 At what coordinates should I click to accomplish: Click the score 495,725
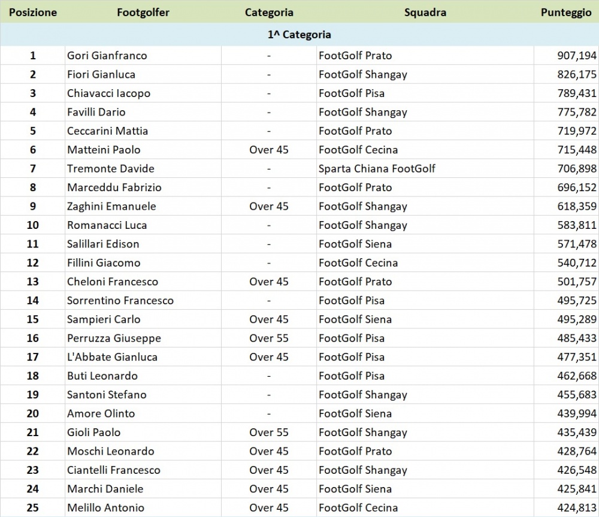577,301
